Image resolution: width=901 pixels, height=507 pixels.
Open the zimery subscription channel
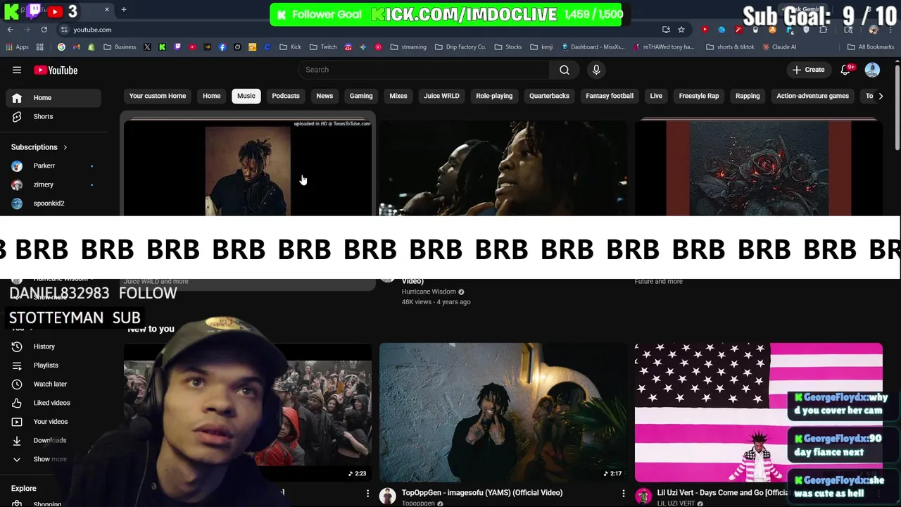point(53,184)
